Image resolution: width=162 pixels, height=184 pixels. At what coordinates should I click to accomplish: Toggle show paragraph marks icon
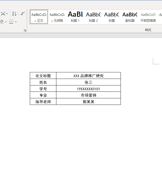(x=22, y=14)
